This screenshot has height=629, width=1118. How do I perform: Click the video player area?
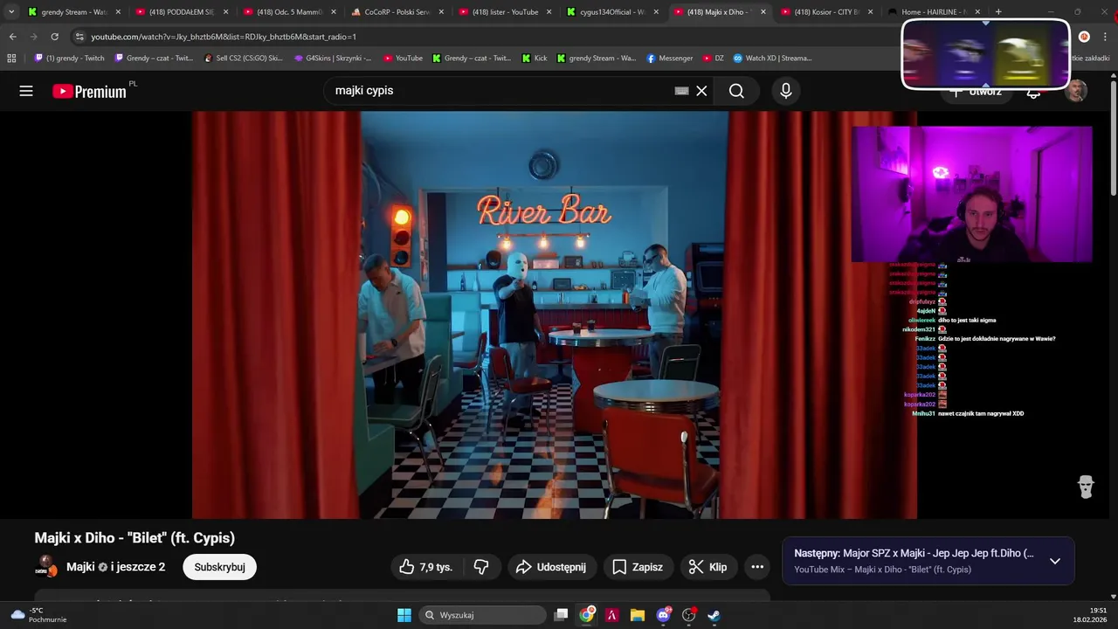click(x=555, y=314)
